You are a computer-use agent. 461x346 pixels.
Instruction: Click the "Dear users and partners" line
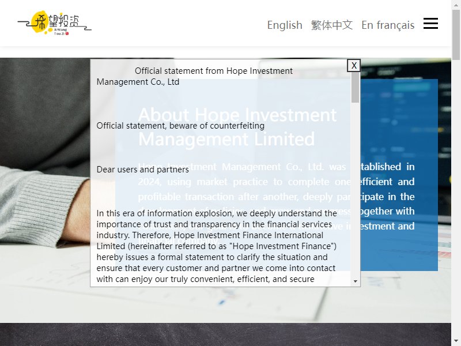click(x=142, y=170)
